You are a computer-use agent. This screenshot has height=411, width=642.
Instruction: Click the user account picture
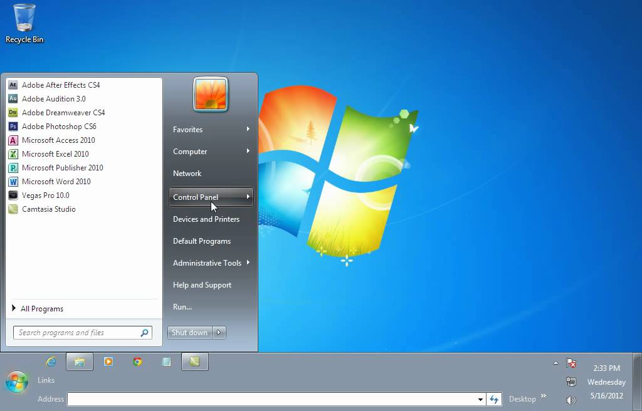(x=211, y=94)
